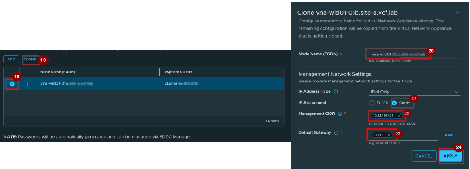Click the CANCEL button

click(x=424, y=156)
